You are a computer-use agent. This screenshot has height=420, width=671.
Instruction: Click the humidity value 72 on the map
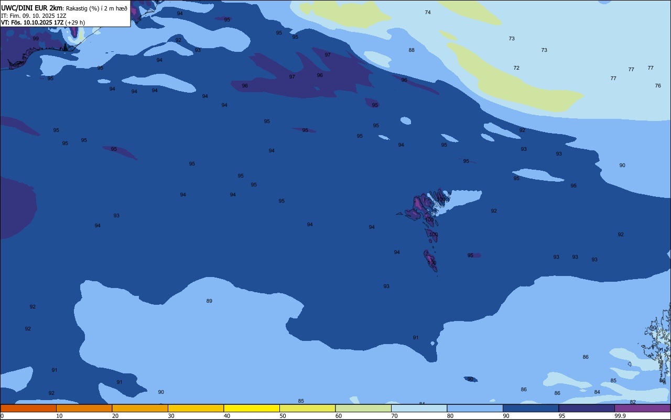pyautogui.click(x=516, y=68)
